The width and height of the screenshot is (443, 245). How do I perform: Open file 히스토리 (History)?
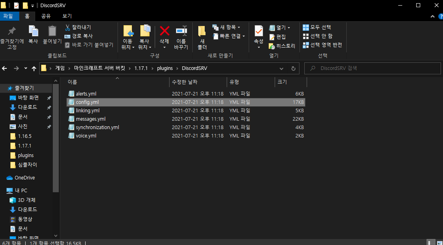point(282,46)
